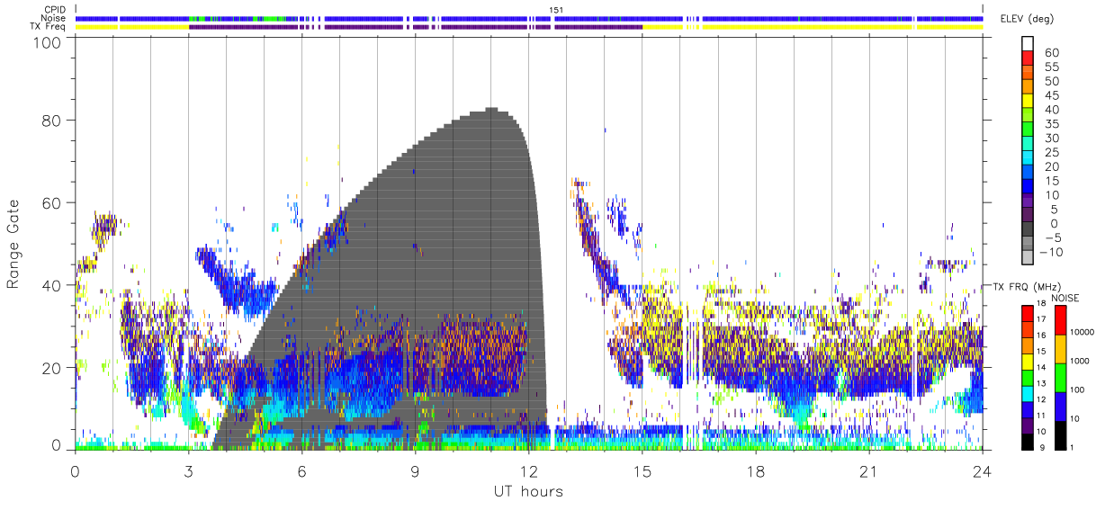Click the '100' label on the NOISE colorbar
The width and height of the screenshot is (1105, 510).
[1078, 390]
